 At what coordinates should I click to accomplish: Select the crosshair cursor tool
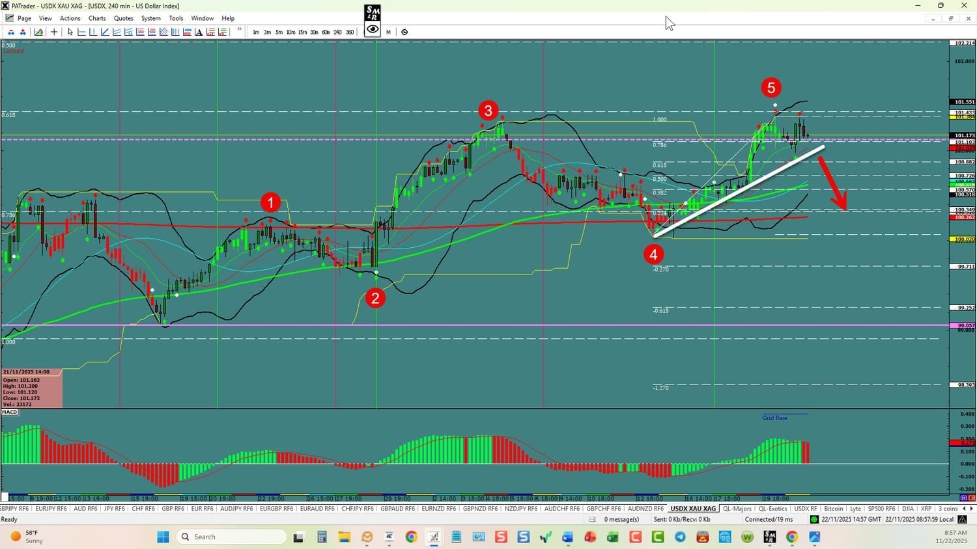[54, 32]
